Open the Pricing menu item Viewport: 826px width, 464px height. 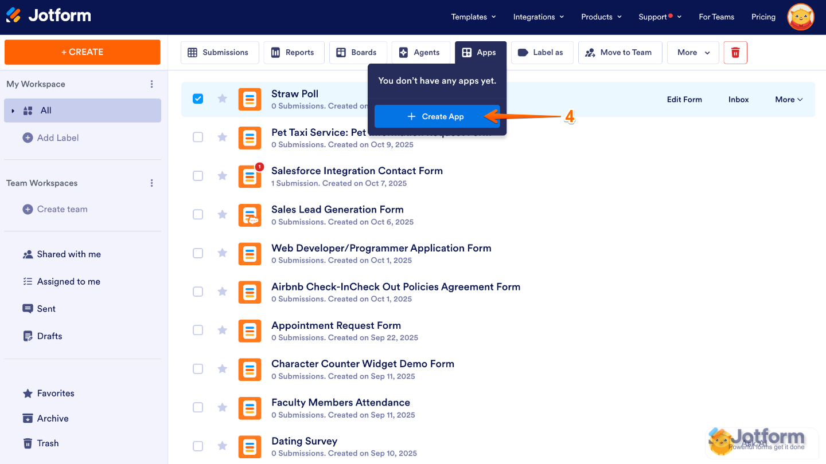click(x=763, y=17)
